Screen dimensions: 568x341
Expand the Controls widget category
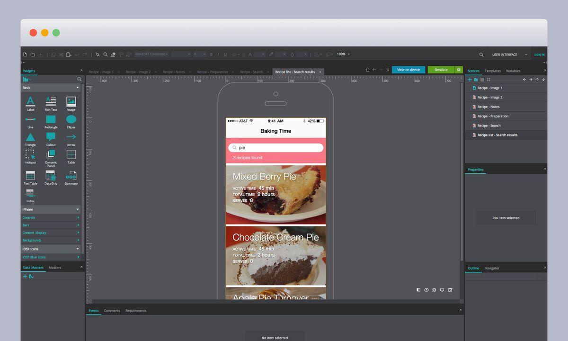51,217
